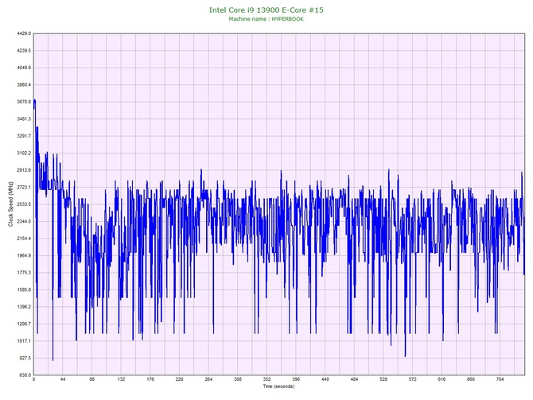The image size is (533, 400).
Task: Click the x-axis tick label 220
Action: coord(180,379)
